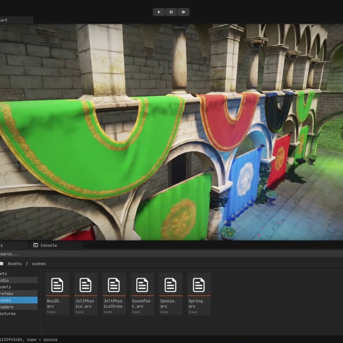Screen dimensions: 343x343
Task: Click the asset browser search field
Action: [70, 254]
